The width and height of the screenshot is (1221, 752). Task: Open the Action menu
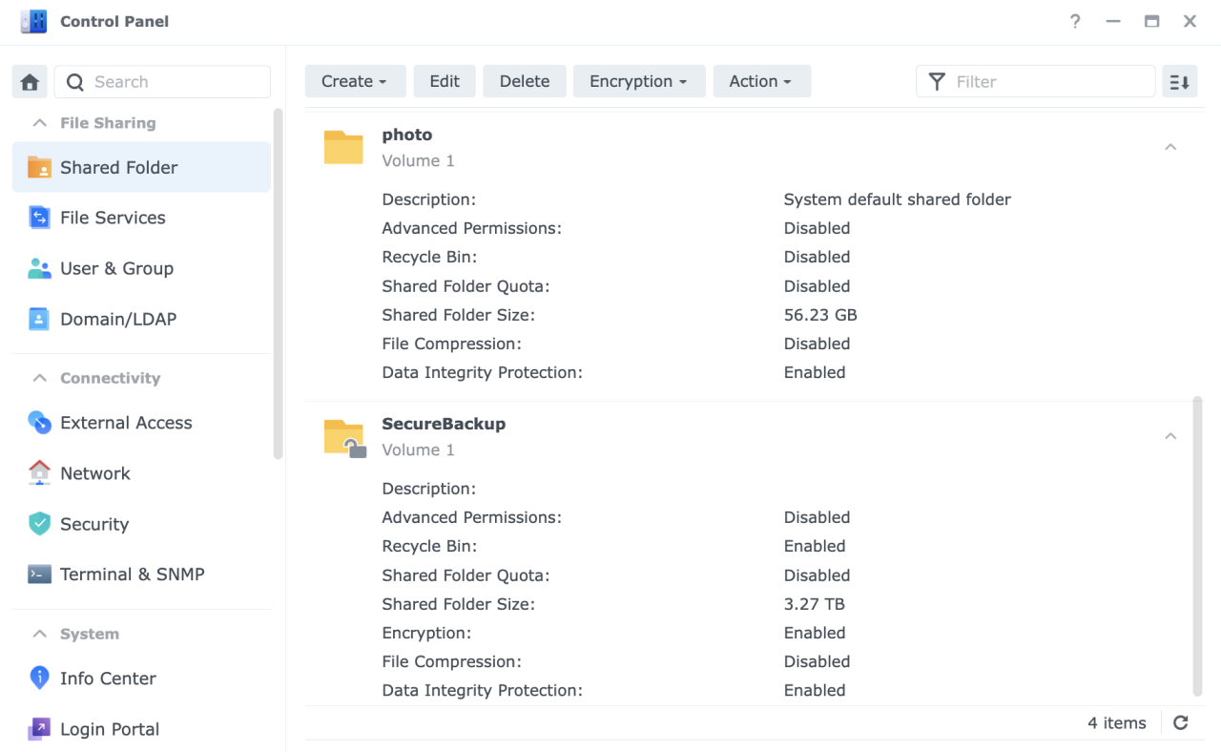coord(761,81)
